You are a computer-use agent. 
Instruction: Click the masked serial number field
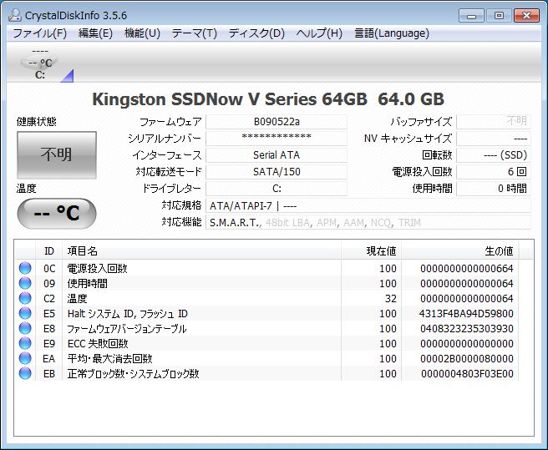pyautogui.click(x=277, y=139)
